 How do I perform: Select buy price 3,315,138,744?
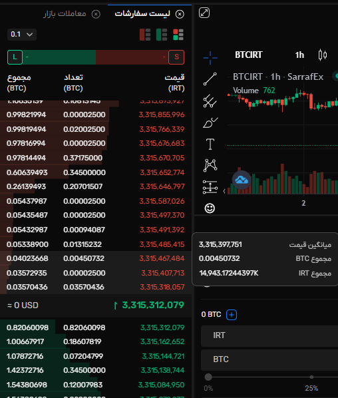tap(162, 370)
